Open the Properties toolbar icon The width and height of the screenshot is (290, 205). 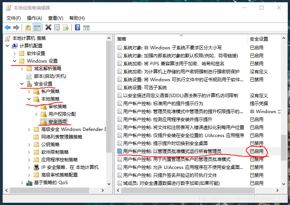[57, 28]
